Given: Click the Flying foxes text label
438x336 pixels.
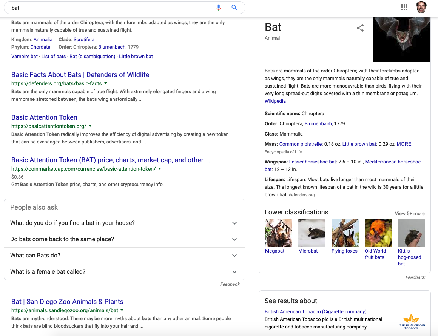Looking at the screenshot, I should point(344,251).
